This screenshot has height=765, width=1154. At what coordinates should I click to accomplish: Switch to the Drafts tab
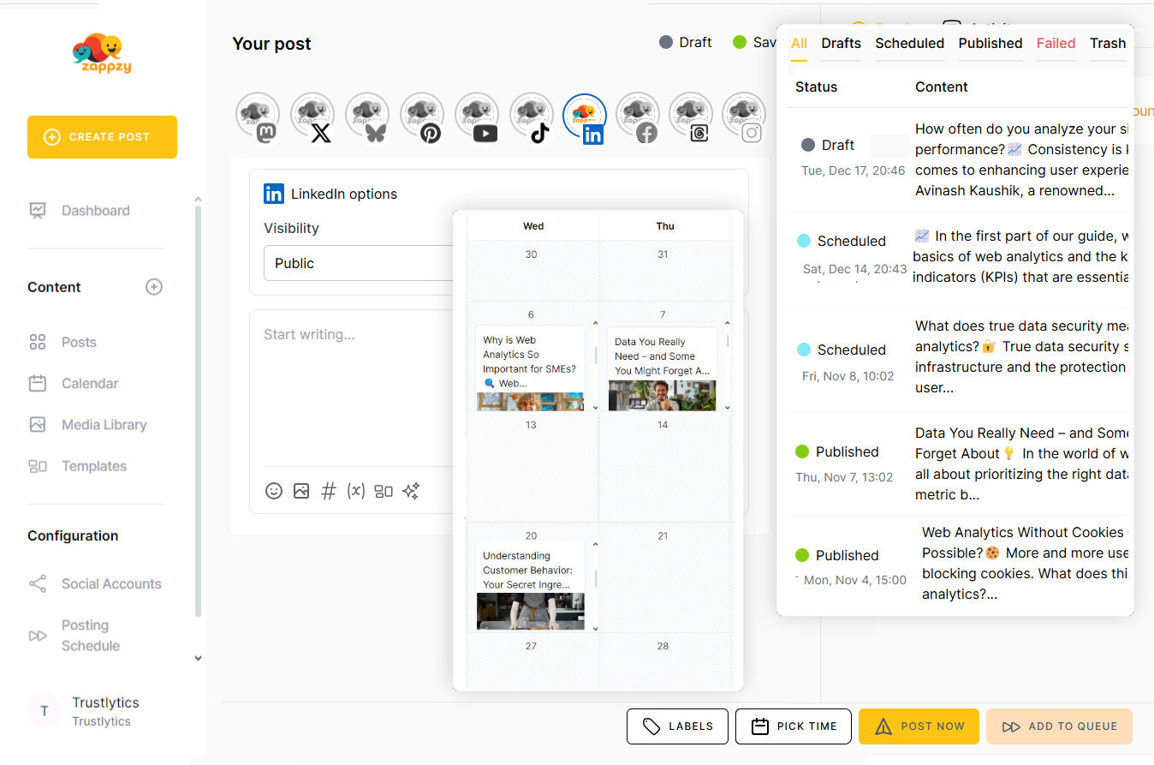click(842, 44)
